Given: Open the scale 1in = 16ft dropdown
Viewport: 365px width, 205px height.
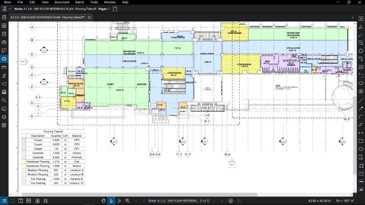Looking at the screenshot, I should (344, 201).
